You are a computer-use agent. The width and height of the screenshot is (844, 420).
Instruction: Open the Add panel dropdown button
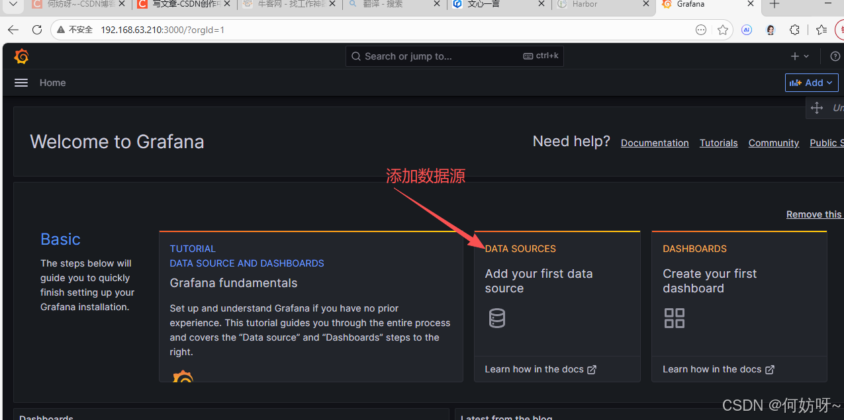pos(812,83)
